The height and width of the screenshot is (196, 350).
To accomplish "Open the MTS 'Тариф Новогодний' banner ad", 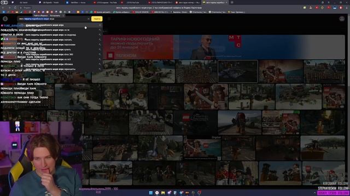I will tap(224, 47).
